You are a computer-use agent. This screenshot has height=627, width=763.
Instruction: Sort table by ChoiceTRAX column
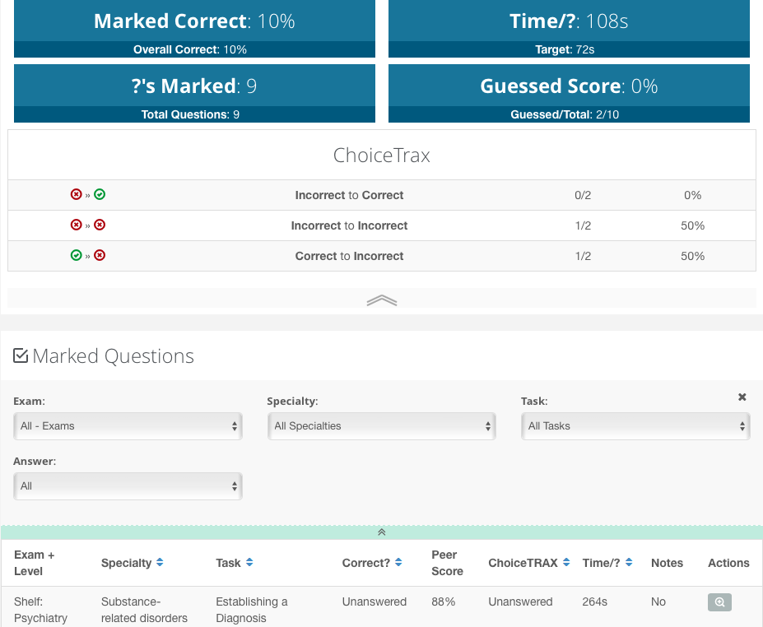[x=565, y=563]
